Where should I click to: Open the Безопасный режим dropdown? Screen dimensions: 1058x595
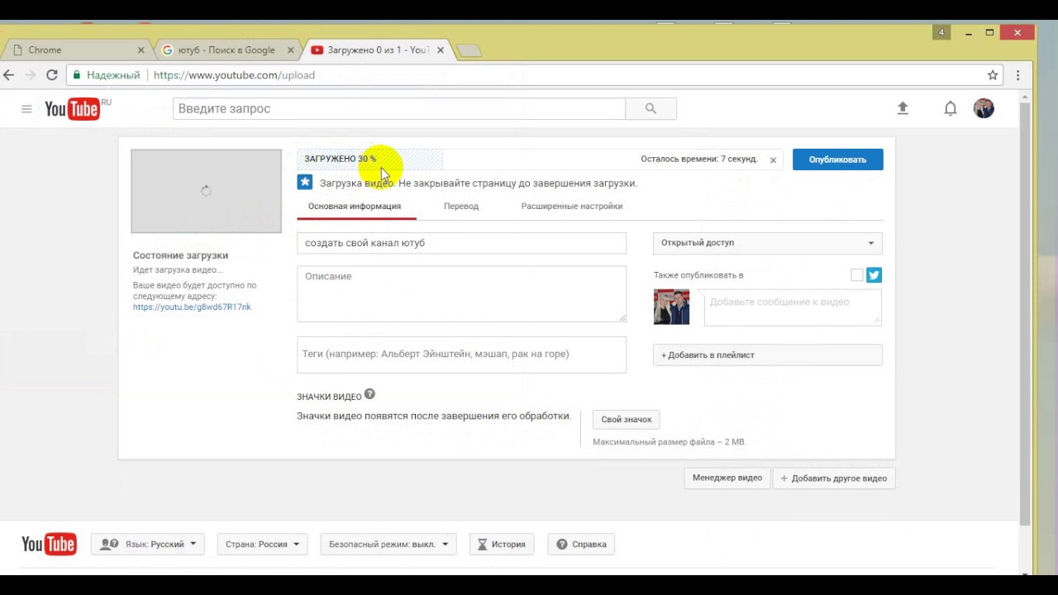(x=388, y=544)
